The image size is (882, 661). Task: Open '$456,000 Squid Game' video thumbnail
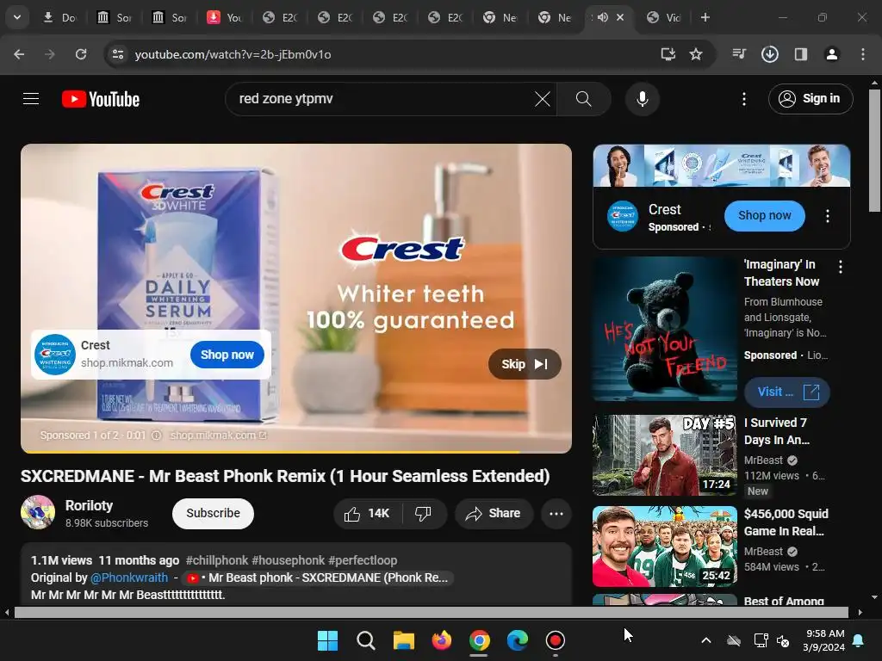tap(665, 547)
